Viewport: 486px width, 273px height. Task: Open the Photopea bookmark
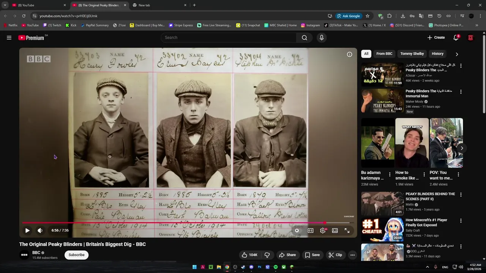[x=447, y=25]
